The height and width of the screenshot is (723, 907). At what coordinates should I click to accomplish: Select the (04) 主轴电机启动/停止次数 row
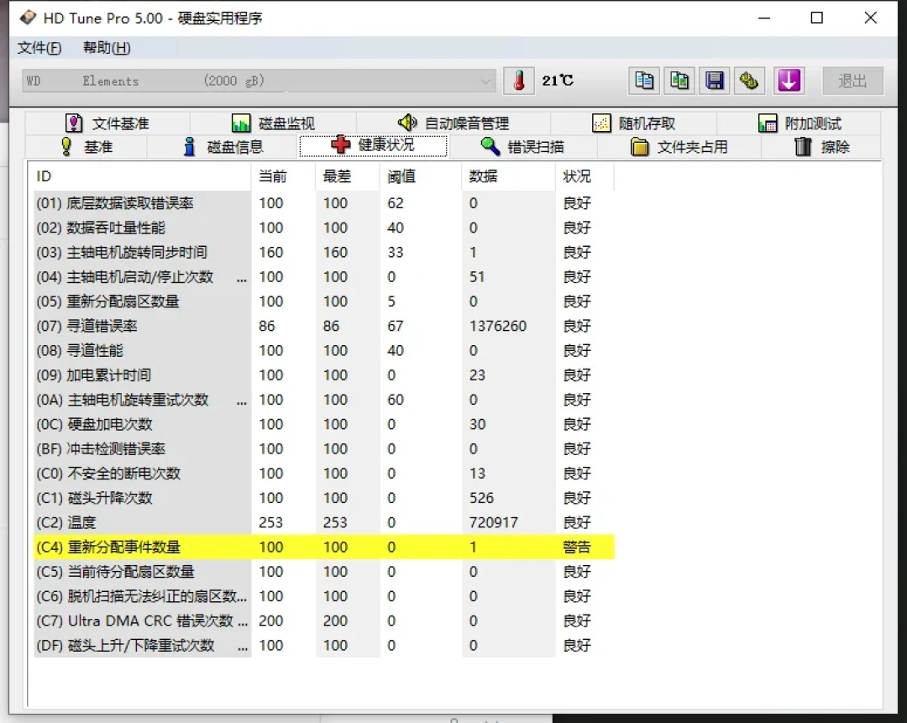coord(324,277)
